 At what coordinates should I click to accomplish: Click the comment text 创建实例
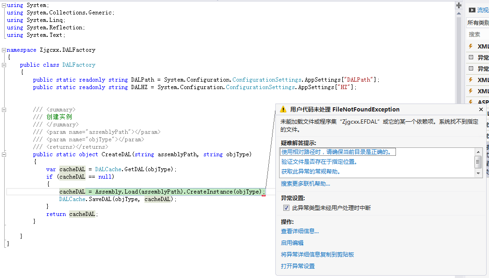click(59, 117)
